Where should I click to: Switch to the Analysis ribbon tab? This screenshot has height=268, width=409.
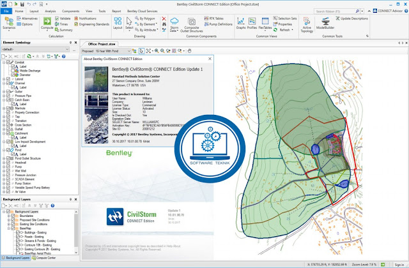(x=50, y=11)
